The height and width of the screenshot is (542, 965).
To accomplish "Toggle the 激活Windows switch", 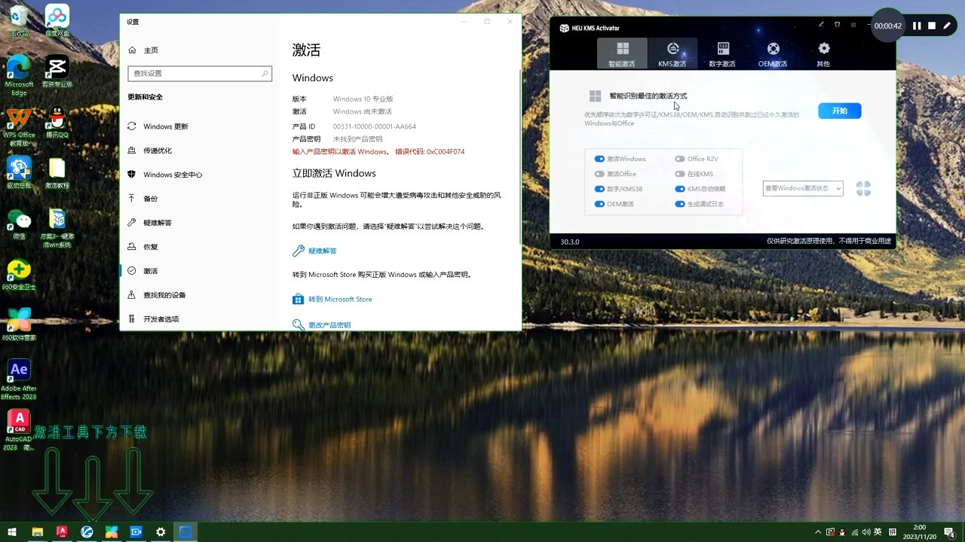I will click(599, 159).
